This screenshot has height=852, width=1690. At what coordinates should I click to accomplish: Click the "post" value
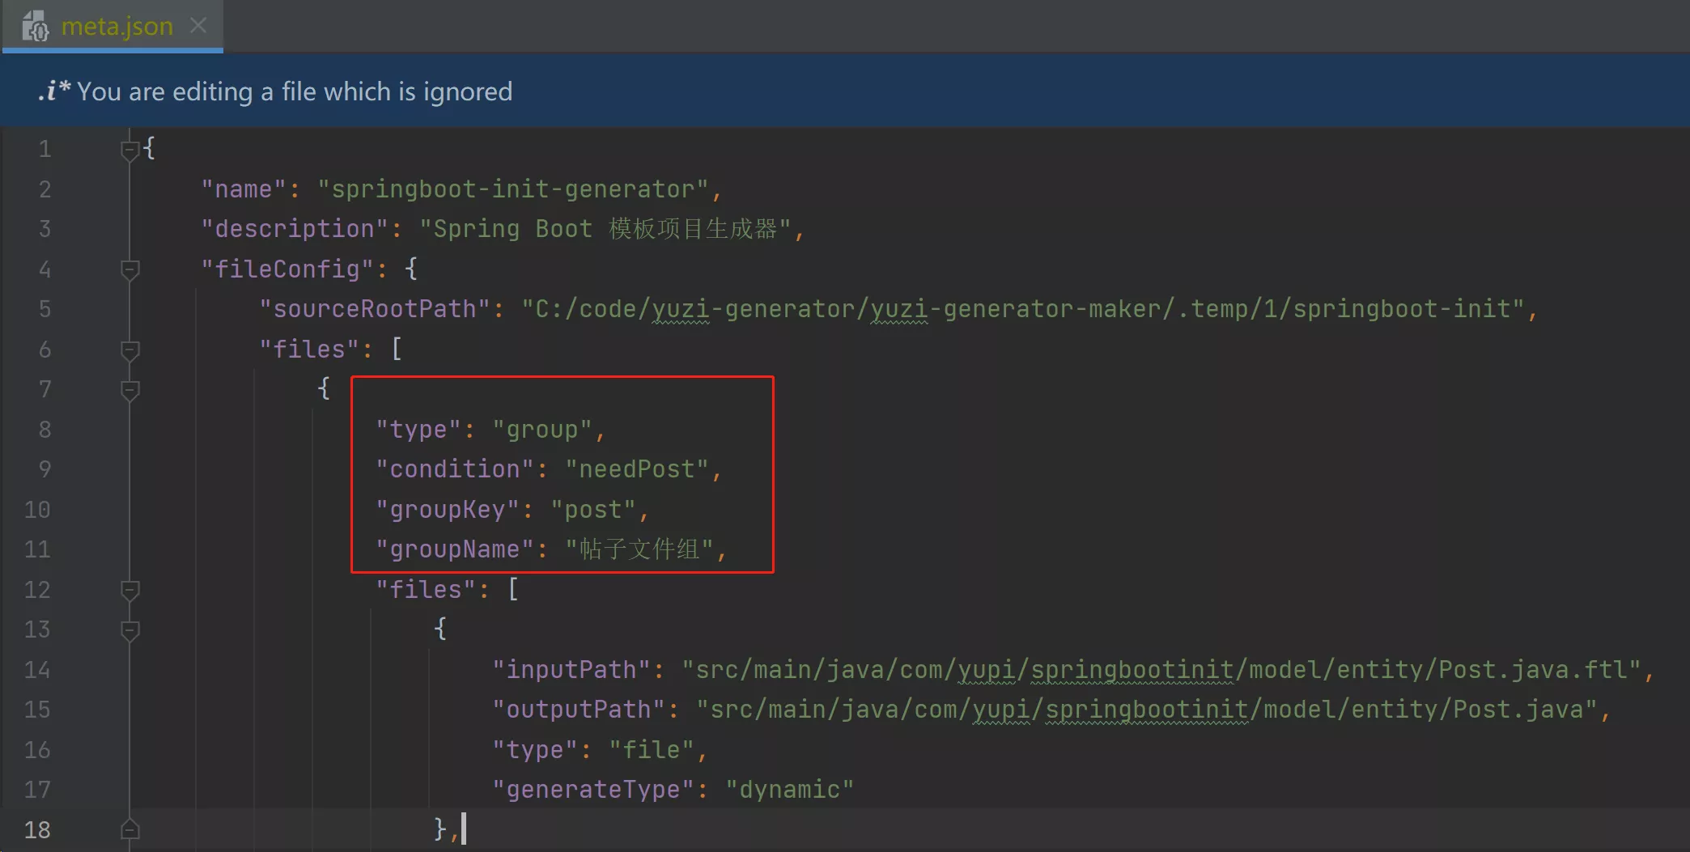pos(593,510)
